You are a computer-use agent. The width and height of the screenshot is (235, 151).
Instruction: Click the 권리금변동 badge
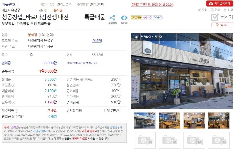click(x=136, y=17)
